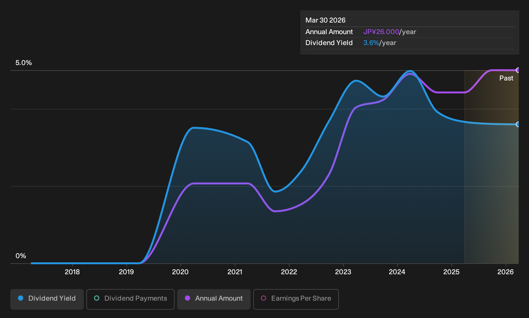Click the 2018 x-axis year label
The image size is (529, 318).
[x=72, y=272]
